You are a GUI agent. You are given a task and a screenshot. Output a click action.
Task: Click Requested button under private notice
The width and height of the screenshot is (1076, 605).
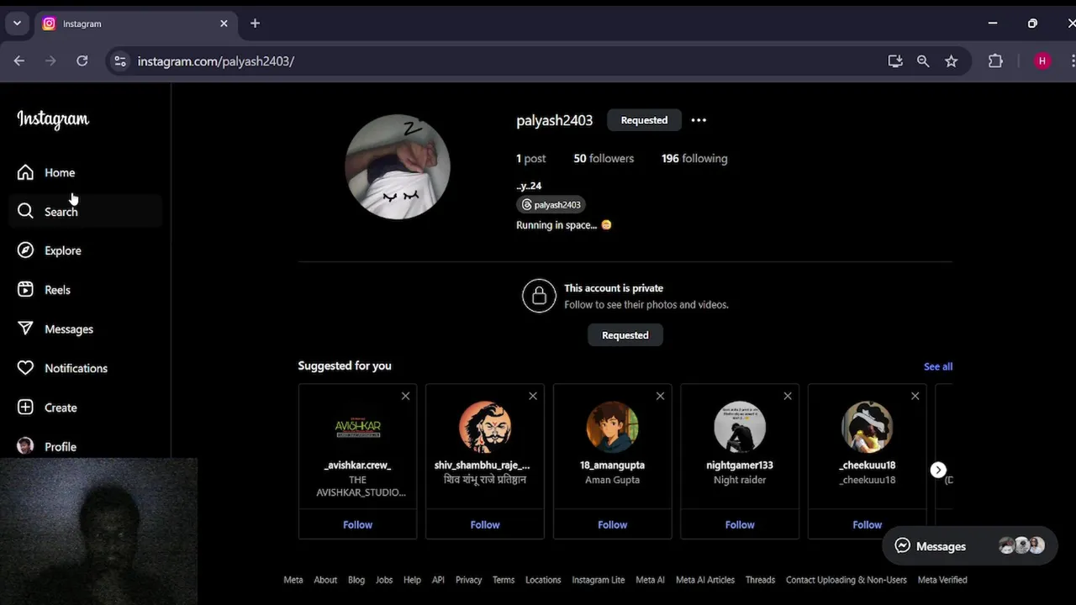(x=625, y=335)
